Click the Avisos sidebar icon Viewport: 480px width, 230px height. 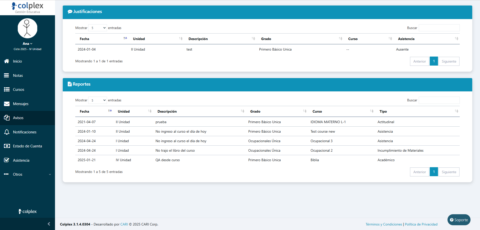click(7, 118)
